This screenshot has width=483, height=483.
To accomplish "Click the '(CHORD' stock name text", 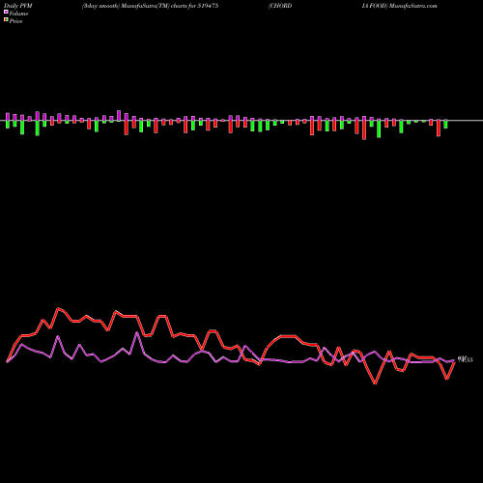I will tap(280, 6).
